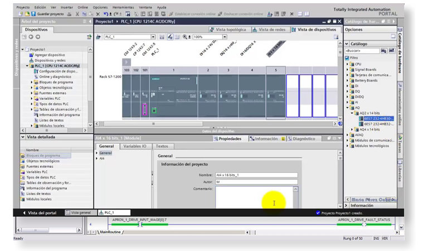The image size is (428, 251).
Task: Click the Vista del portal button
Action: 40,213
